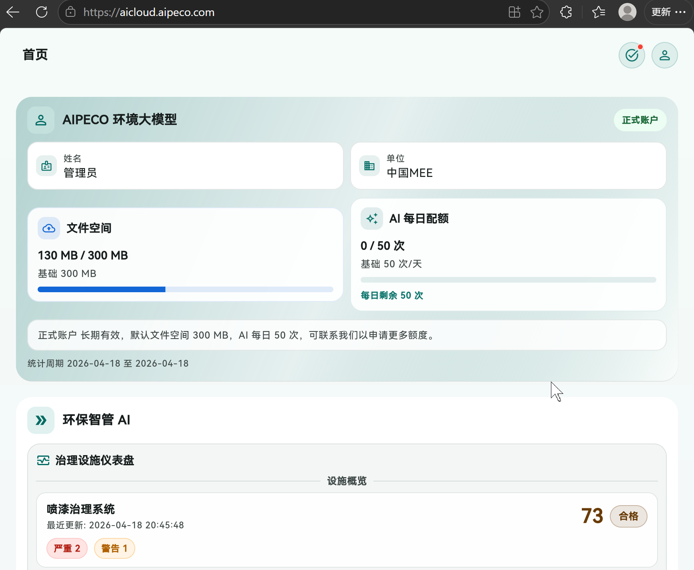
Task: Click the 正式账户 badge
Action: click(x=640, y=120)
